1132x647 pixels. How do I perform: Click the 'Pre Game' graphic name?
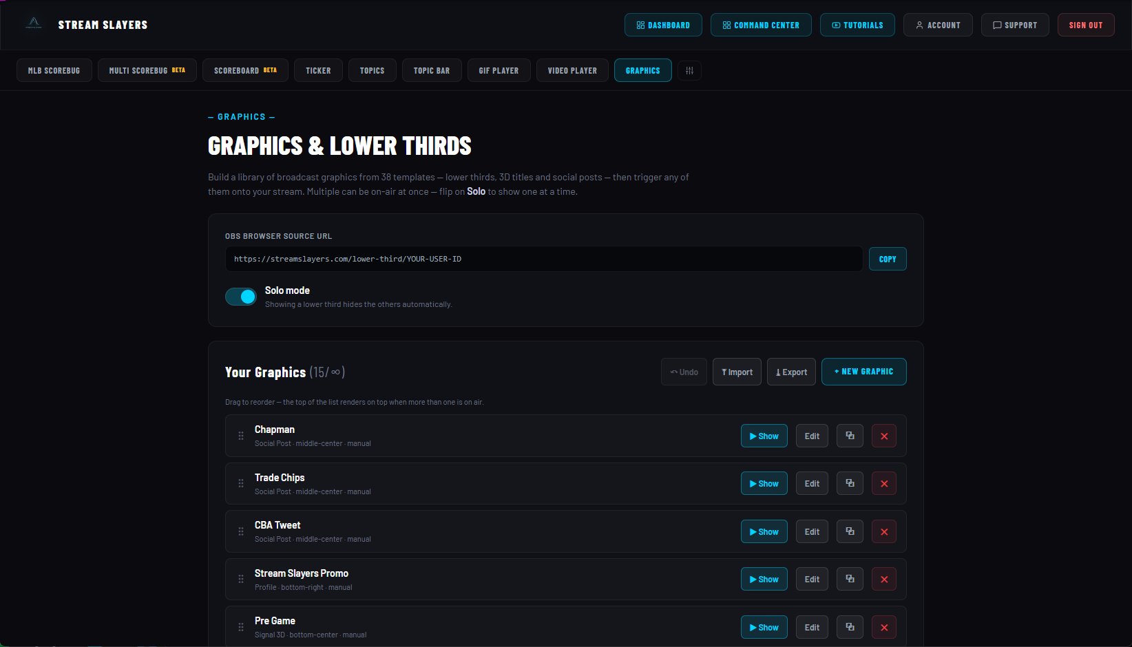tap(275, 621)
